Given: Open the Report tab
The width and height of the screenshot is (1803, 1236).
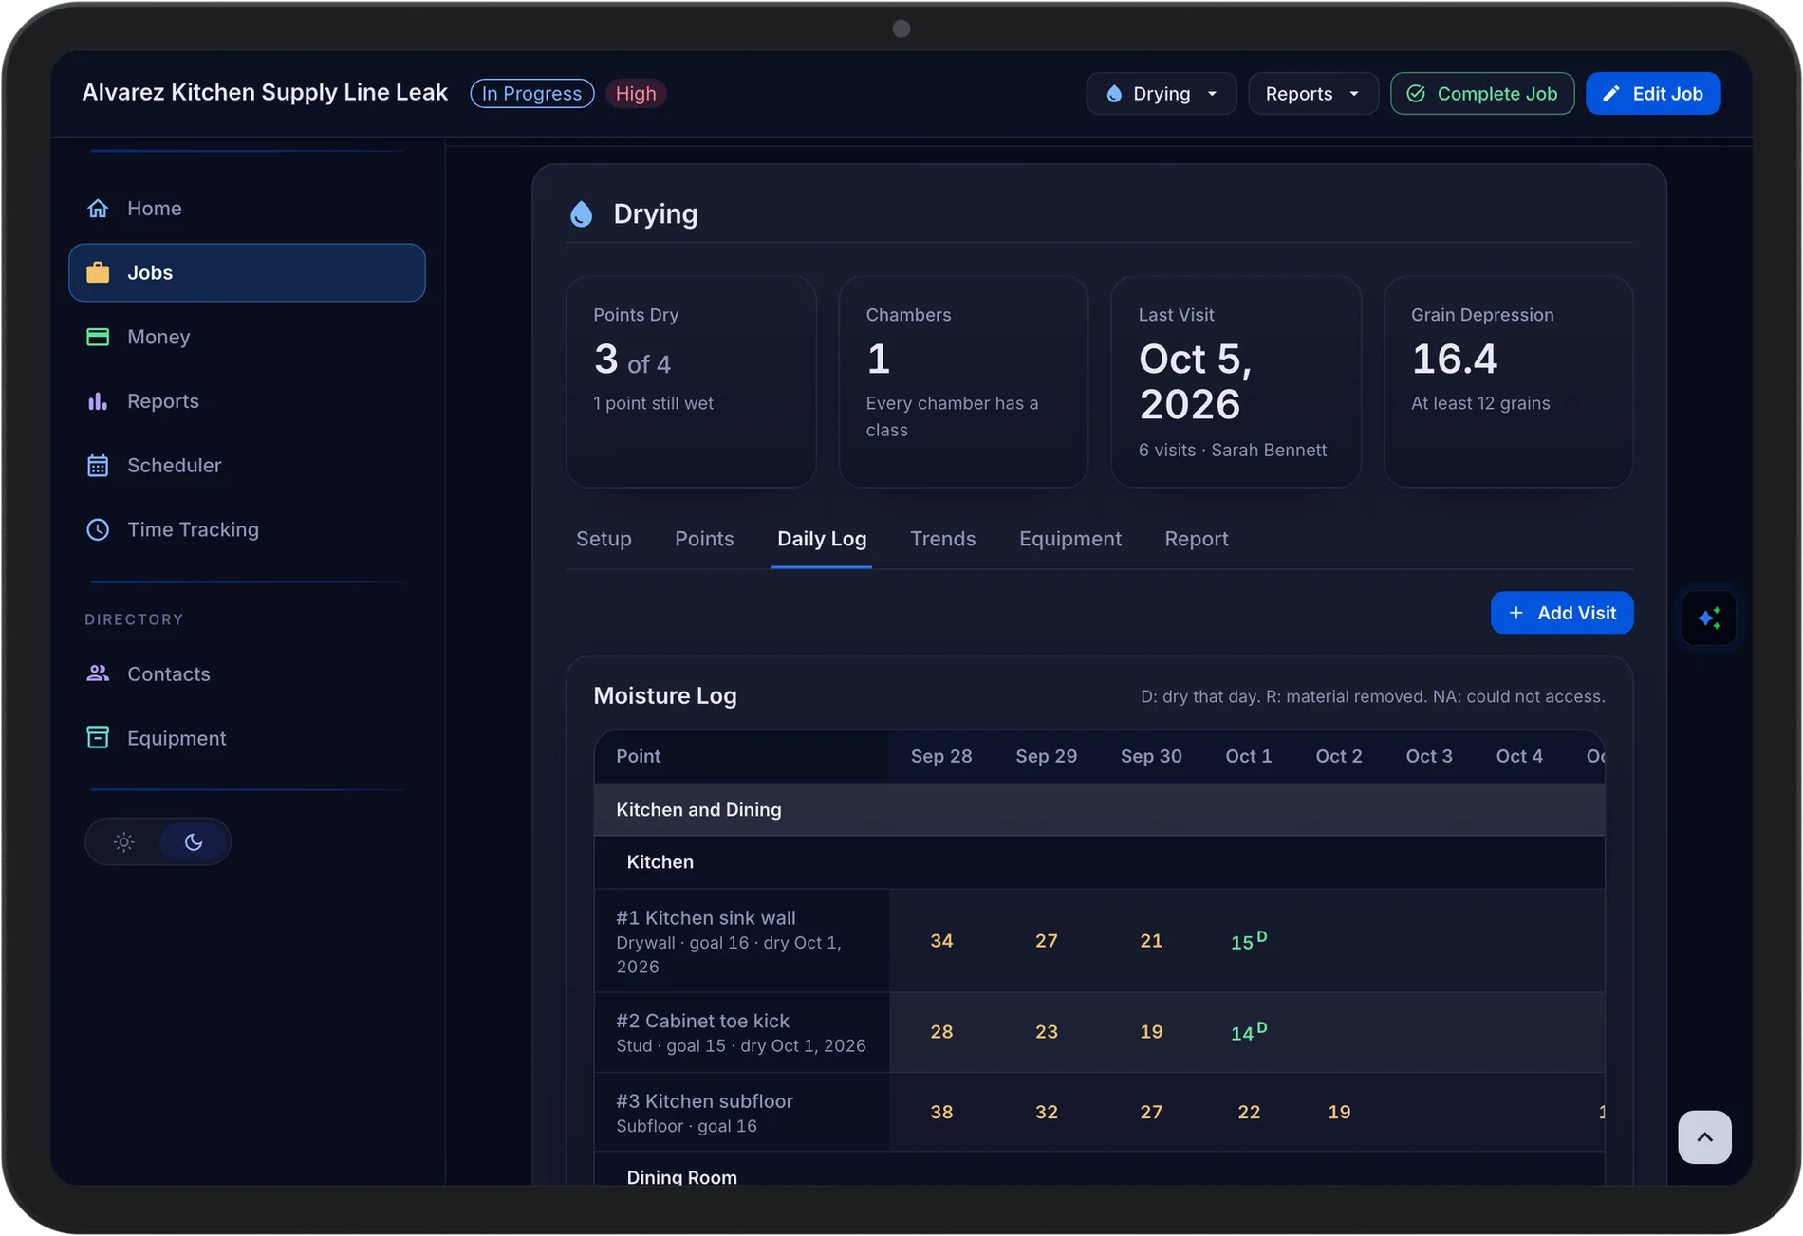Looking at the screenshot, I should 1196,539.
